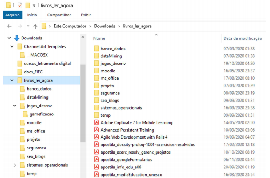Click the Properties icon in quick access toolbar
This screenshot has width=270, height=178.
(20, 5)
